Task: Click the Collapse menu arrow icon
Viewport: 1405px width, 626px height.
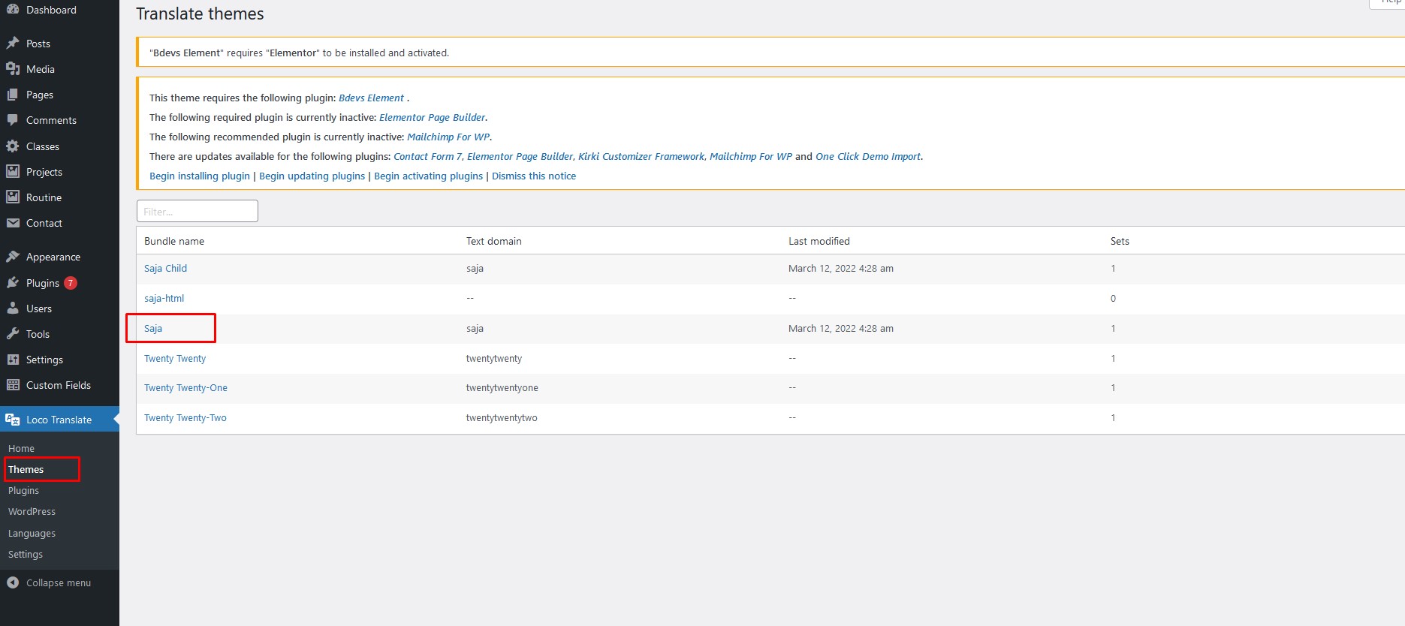Action: (x=13, y=582)
